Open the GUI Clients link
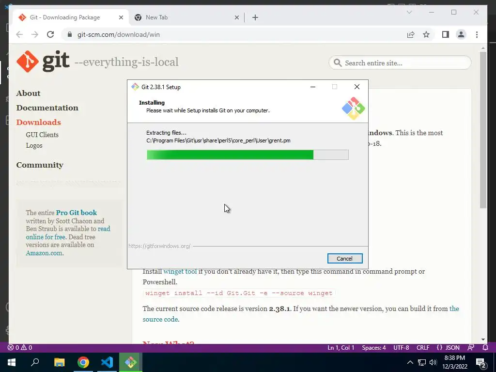The image size is (496, 372). pos(42,135)
